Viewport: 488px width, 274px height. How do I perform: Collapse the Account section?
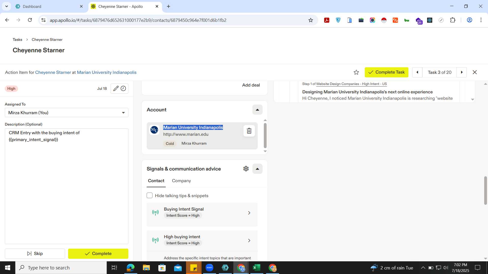257,110
